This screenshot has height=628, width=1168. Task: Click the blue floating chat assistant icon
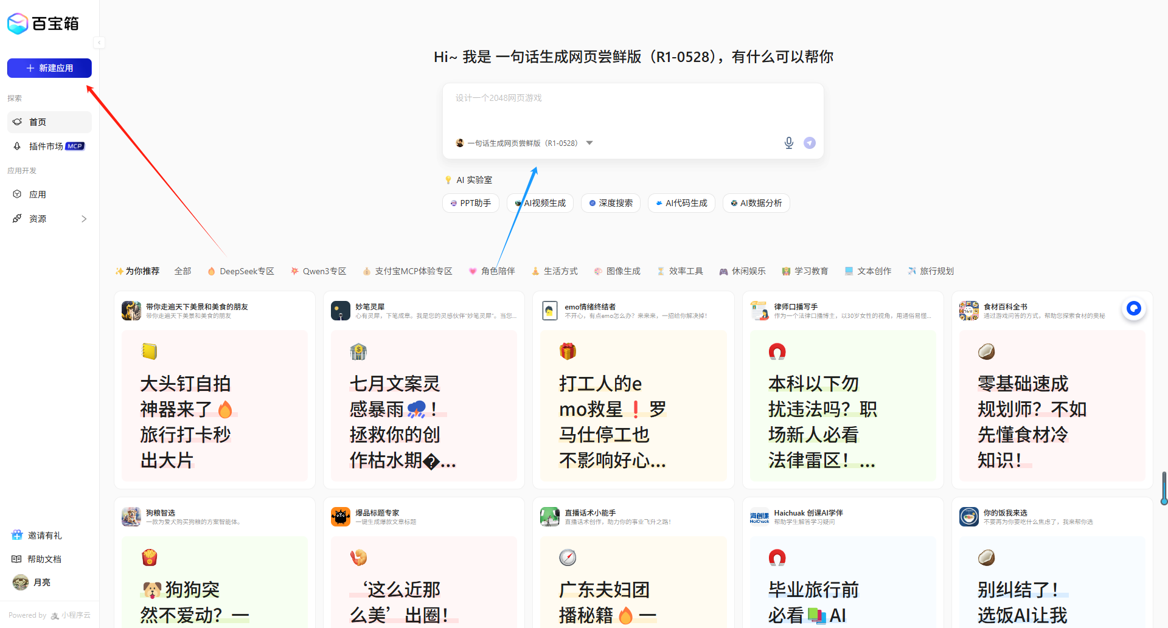coord(1134,309)
